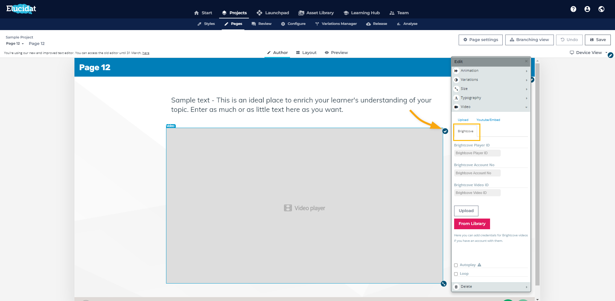Open Branching view

[530, 40]
